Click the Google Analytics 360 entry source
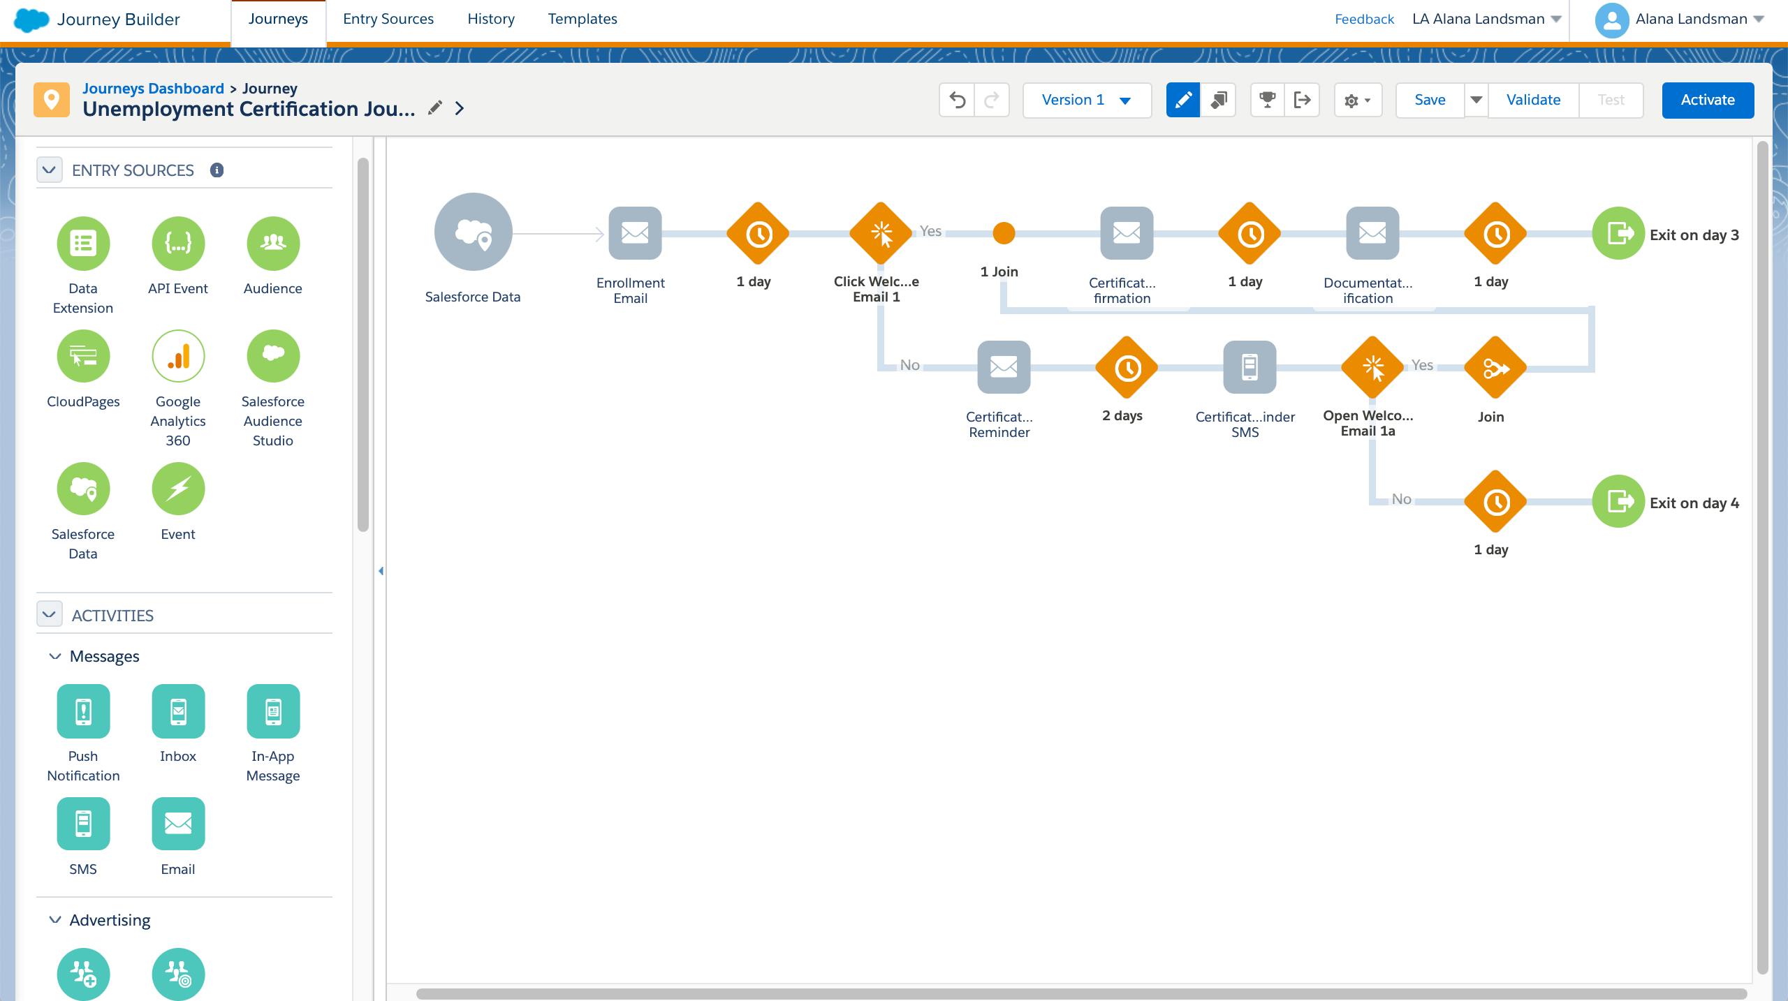The height and width of the screenshot is (1001, 1788). (178, 357)
